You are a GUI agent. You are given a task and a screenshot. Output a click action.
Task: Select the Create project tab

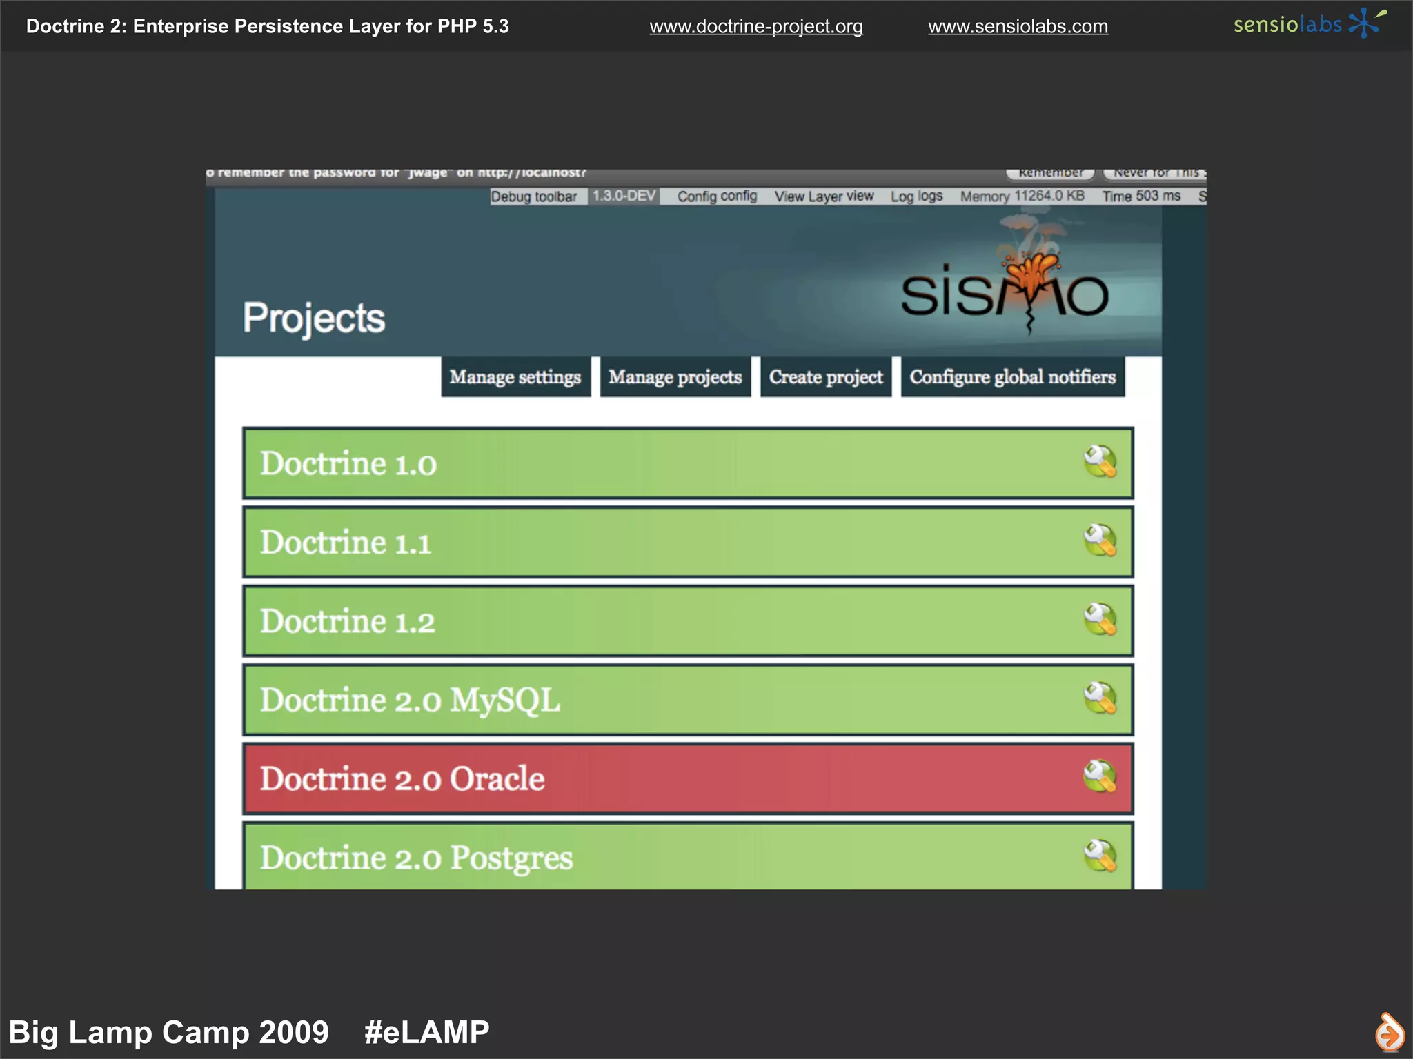(x=826, y=377)
